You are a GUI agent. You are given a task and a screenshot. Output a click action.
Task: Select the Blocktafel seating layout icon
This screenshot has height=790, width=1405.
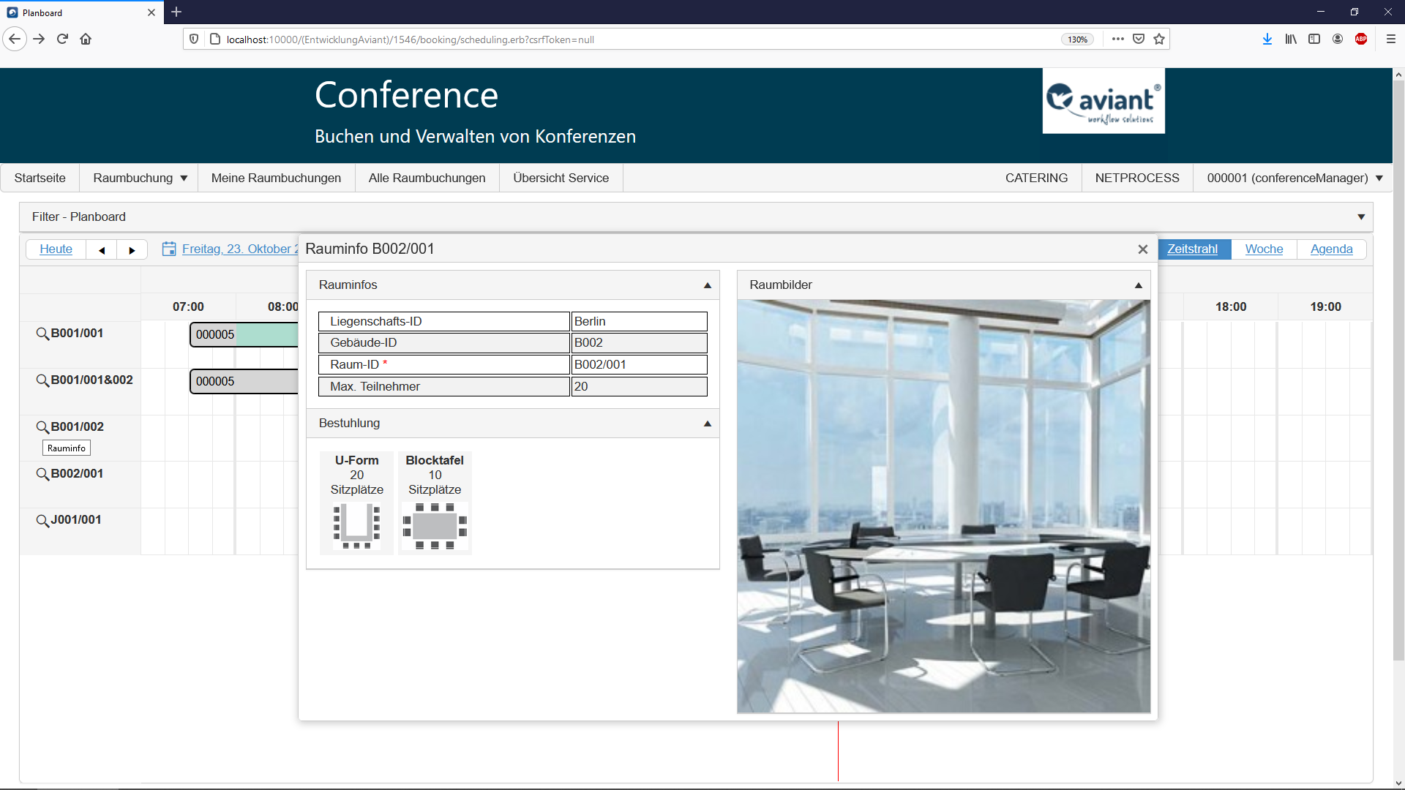click(435, 525)
